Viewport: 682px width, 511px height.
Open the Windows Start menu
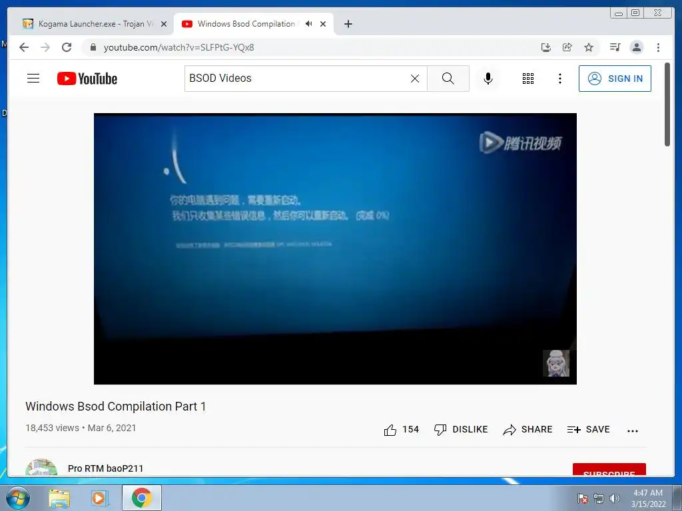[x=18, y=498]
